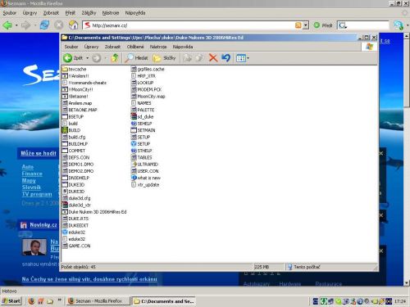Screen dimensions: 410x307
Task: Click the blue undo arrow icon
Action: [x=225, y=58]
